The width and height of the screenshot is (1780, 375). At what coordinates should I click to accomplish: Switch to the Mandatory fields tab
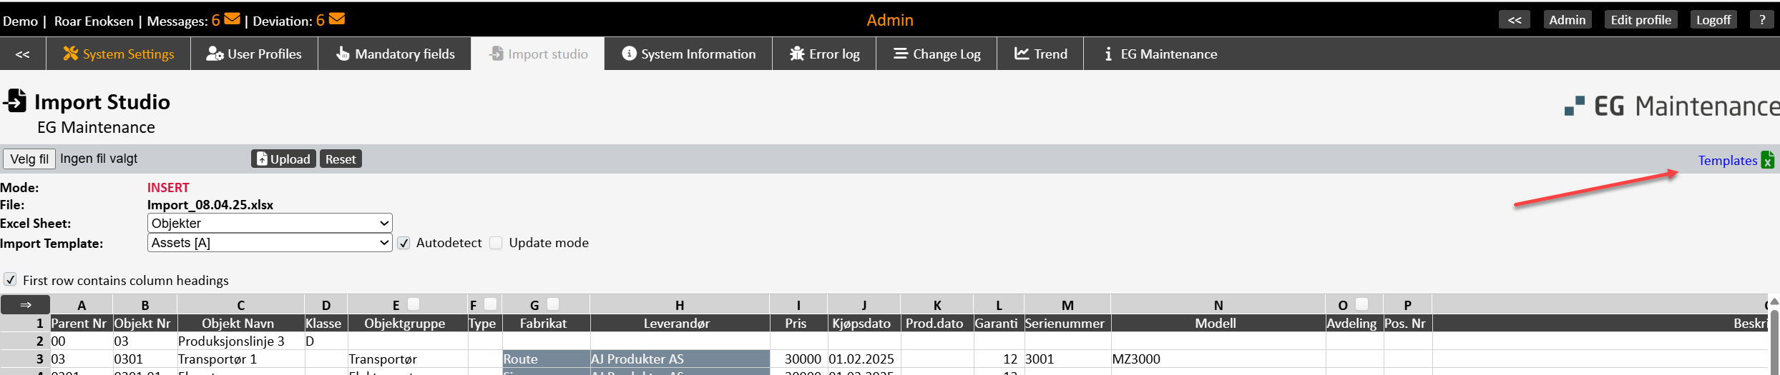(x=395, y=54)
